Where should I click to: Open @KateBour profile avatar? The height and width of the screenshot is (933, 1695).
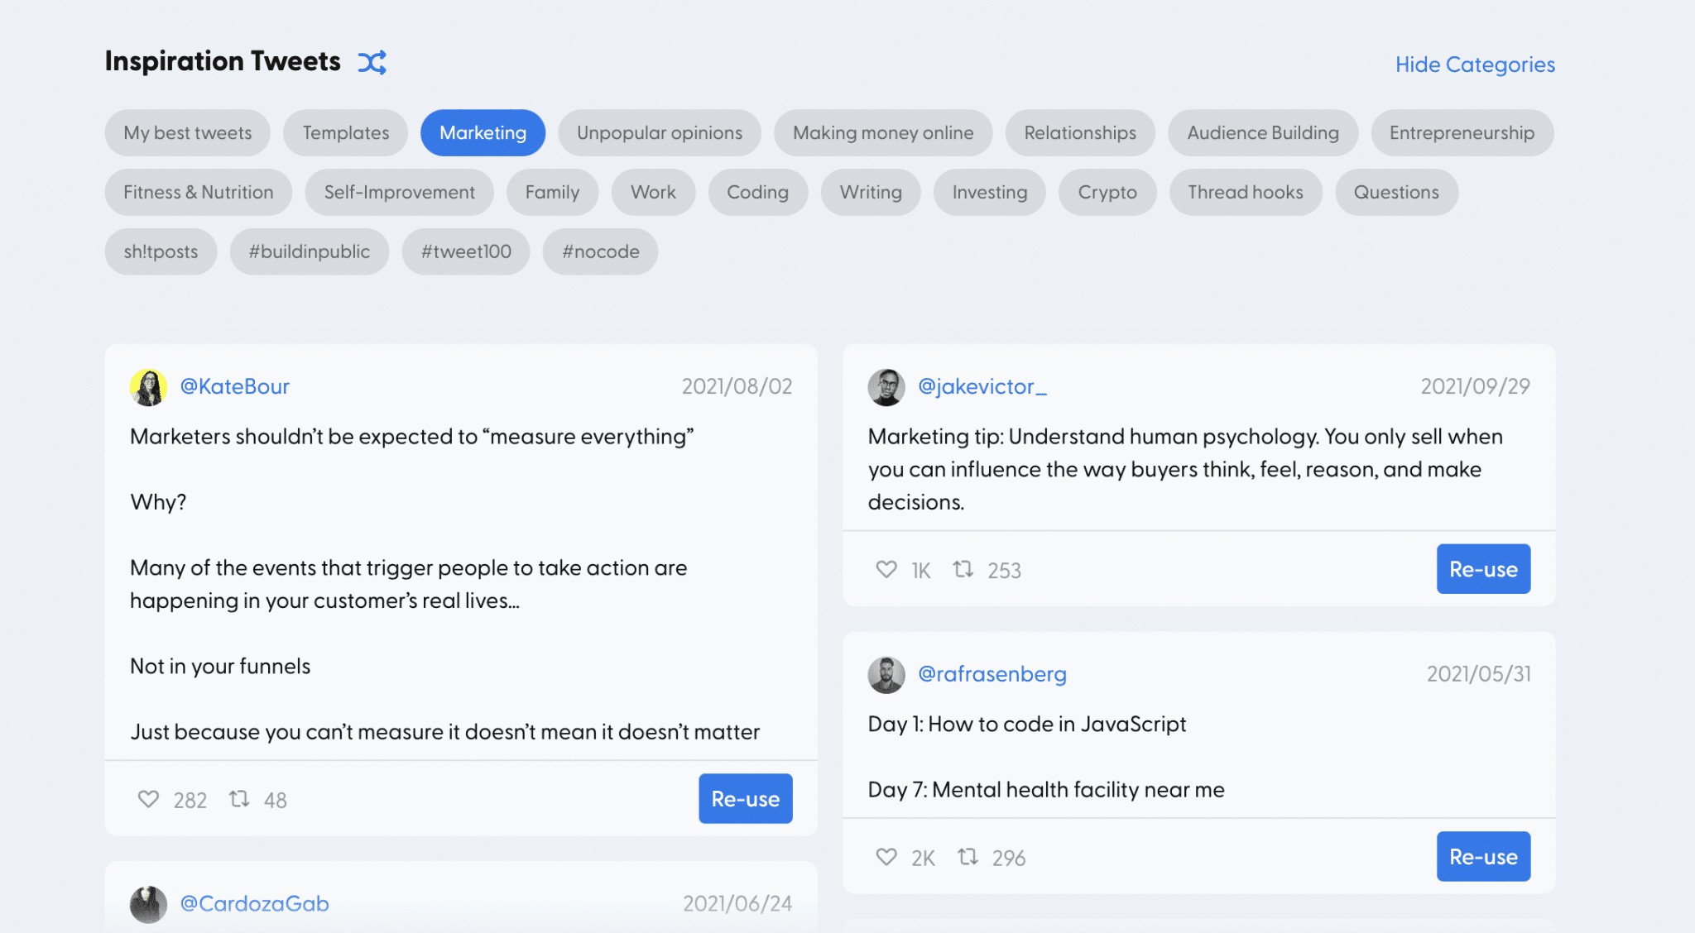148,387
